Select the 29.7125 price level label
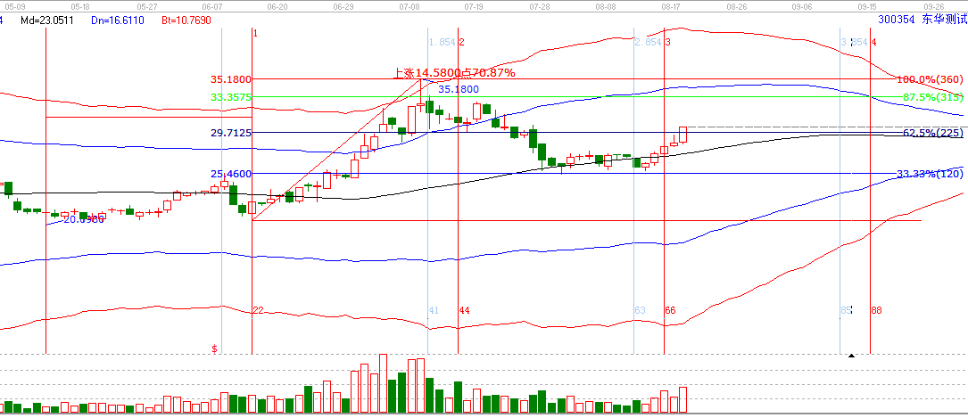Screen dimensions: 968x418 [x=230, y=133]
